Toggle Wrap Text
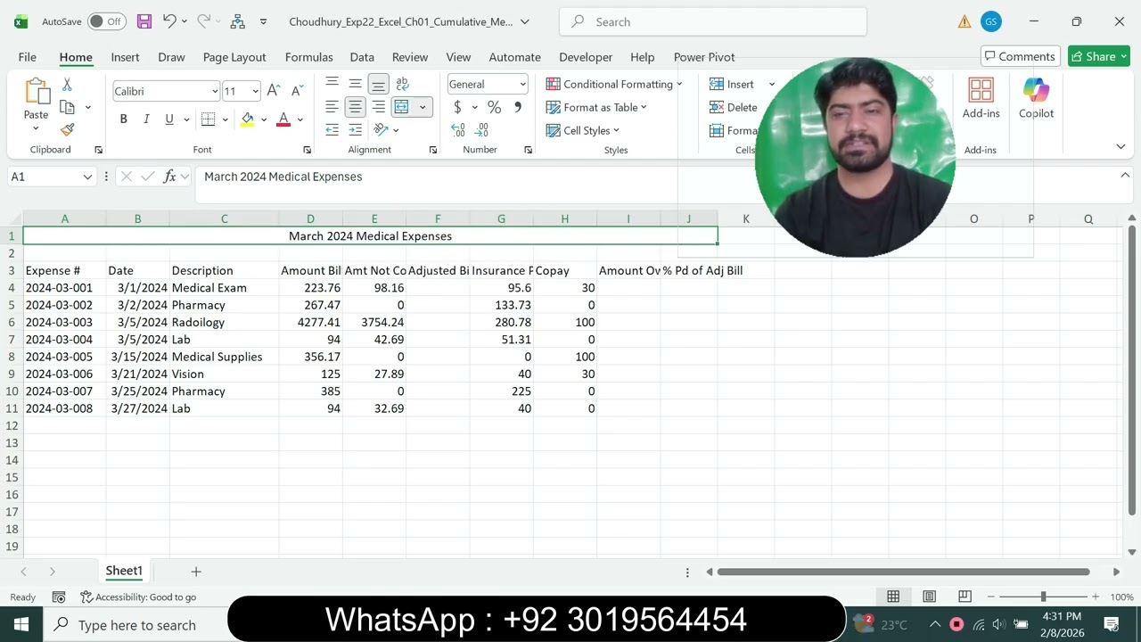Image resolution: width=1141 pixels, height=642 pixels. coord(402,84)
